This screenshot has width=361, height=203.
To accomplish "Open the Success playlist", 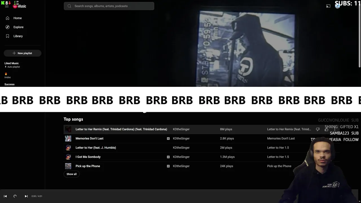I will pos(9,84).
